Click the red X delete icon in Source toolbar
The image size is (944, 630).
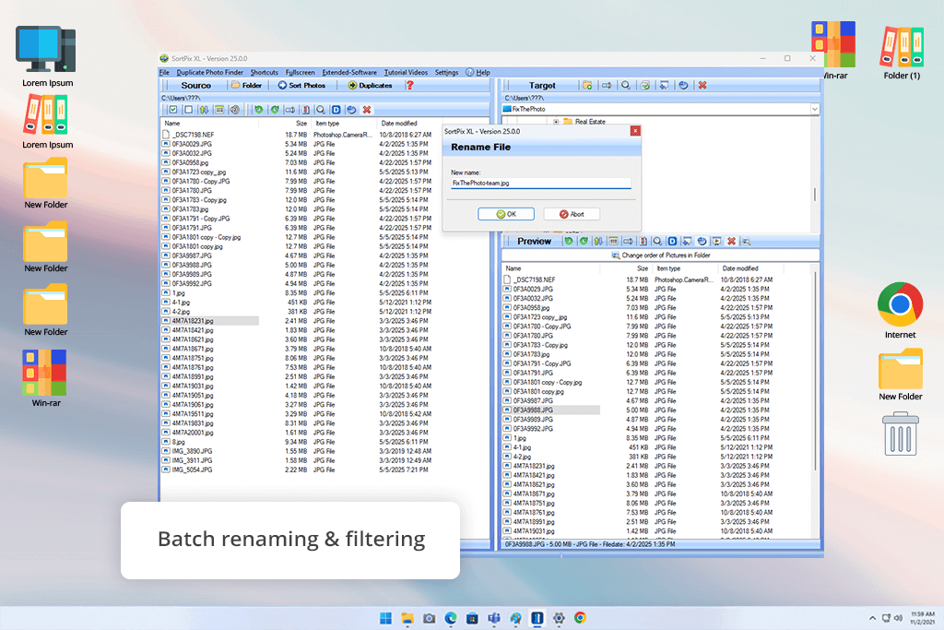tap(367, 110)
